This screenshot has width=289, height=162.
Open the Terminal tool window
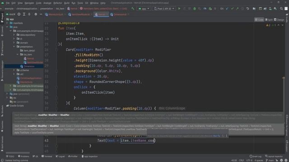(x=47, y=156)
